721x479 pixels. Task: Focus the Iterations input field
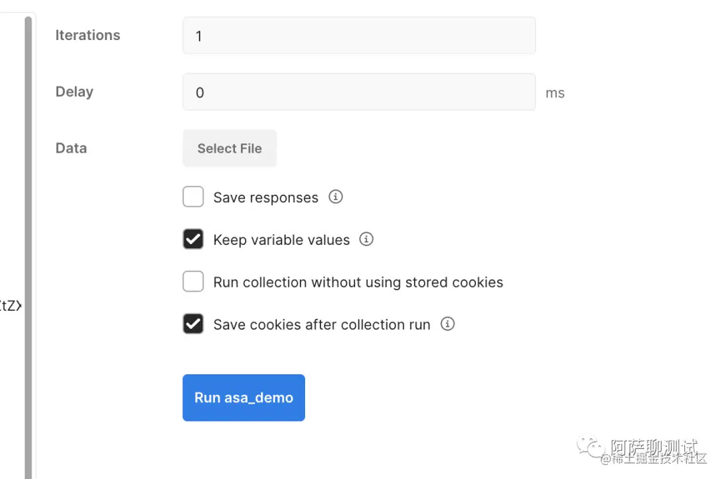coord(358,35)
